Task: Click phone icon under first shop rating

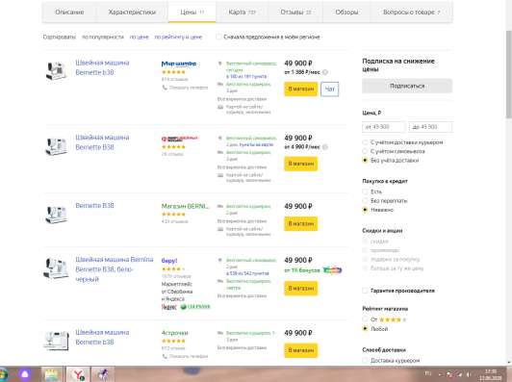Action: [165, 88]
